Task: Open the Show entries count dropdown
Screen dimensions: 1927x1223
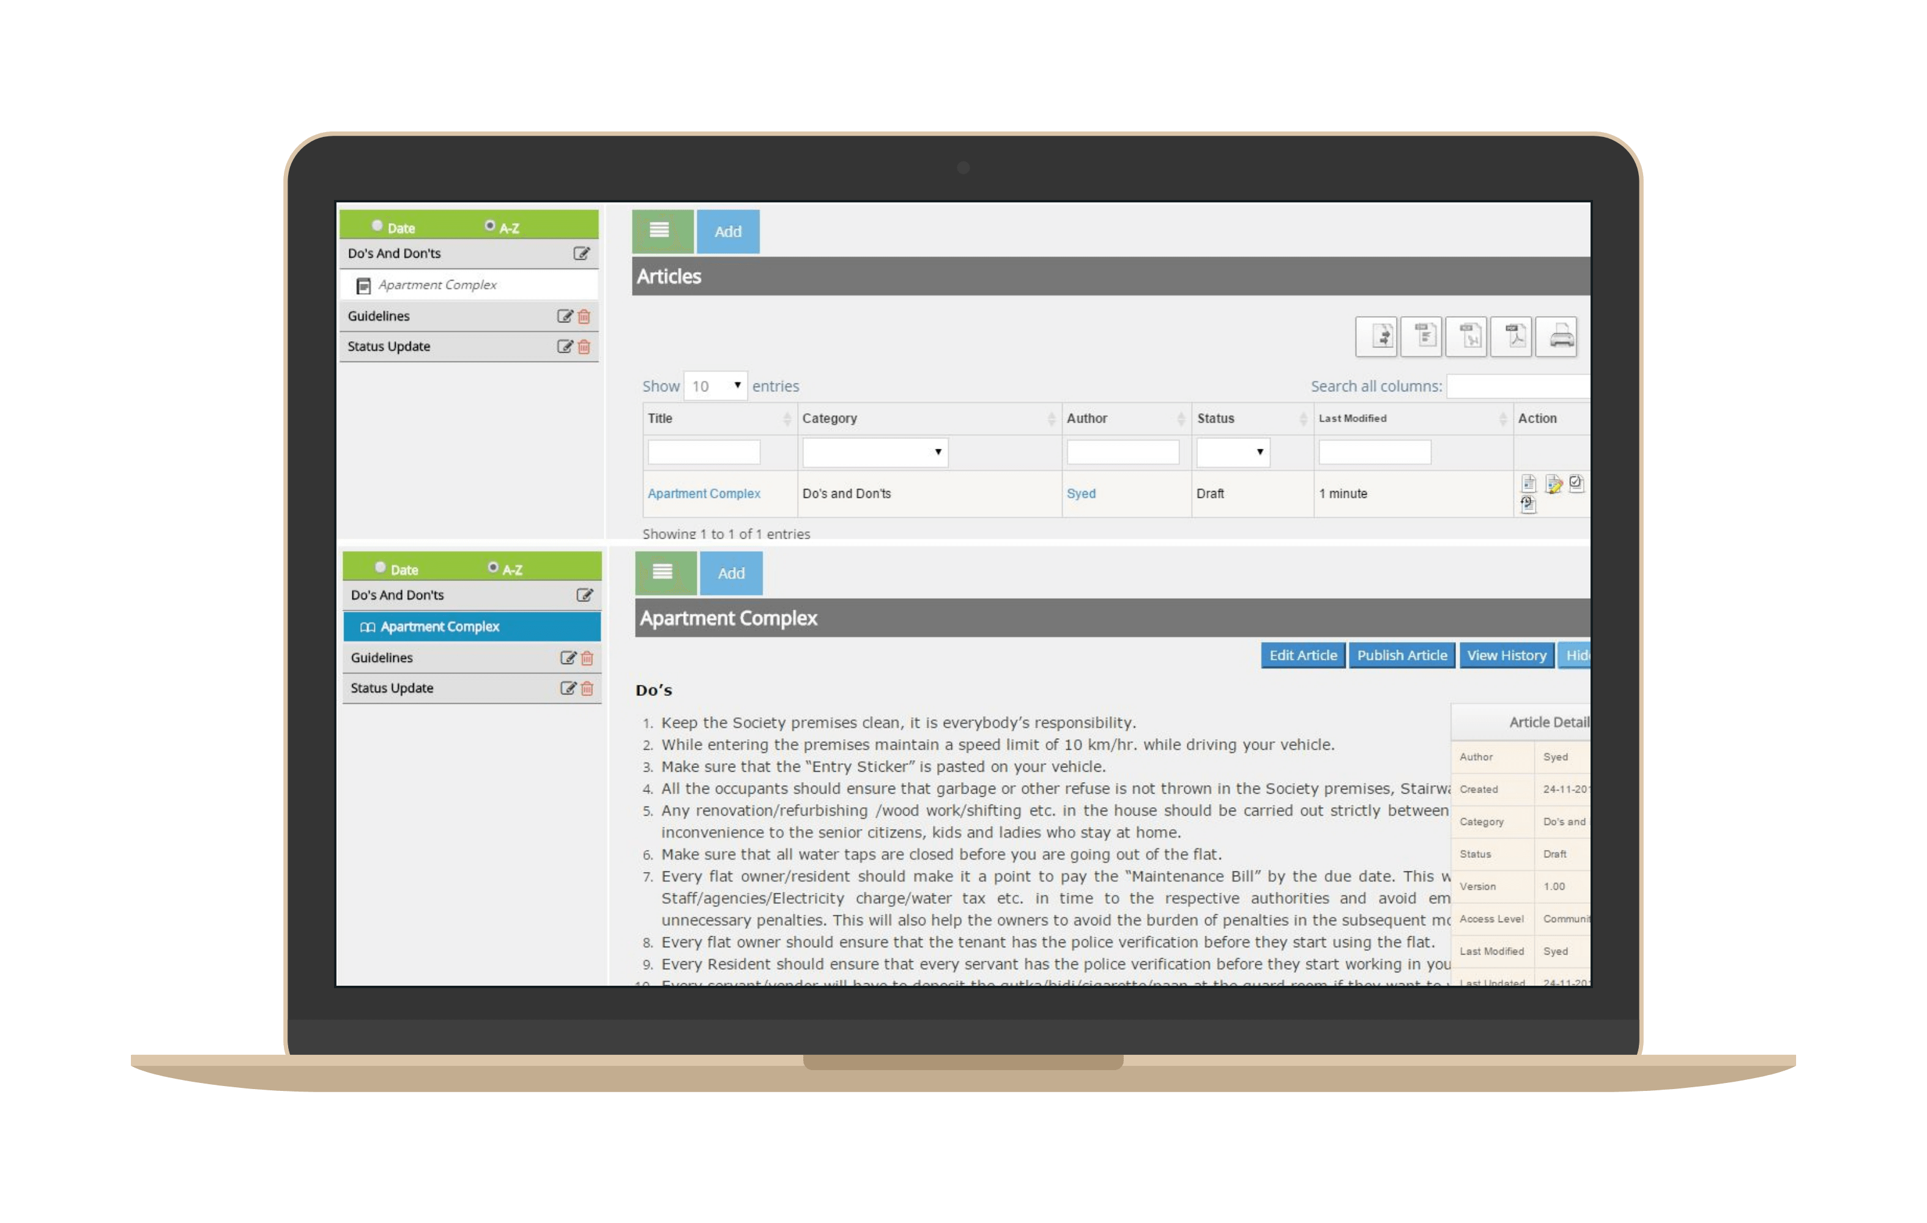Action: pos(715,385)
